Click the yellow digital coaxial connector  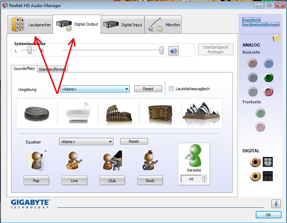(x=255, y=176)
